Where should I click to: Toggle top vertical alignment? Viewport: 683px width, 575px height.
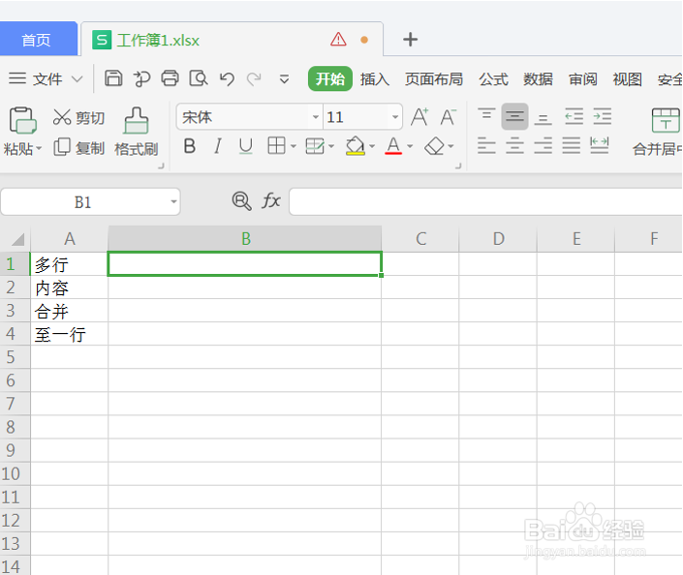tap(486, 116)
